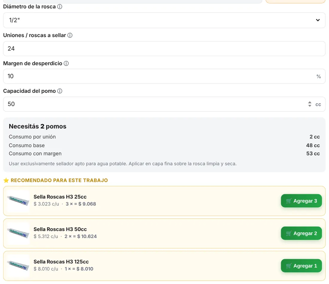
Task: Click the $ 9.068 total price text
Action: 87,204
